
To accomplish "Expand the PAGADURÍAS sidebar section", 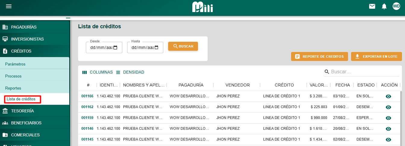I will [24, 27].
